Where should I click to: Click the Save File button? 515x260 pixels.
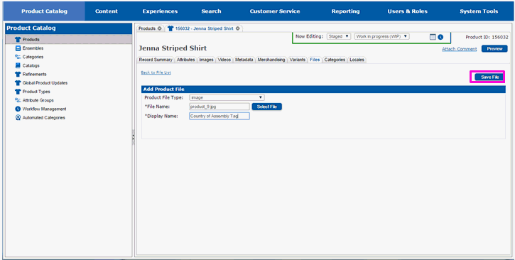[x=489, y=77]
